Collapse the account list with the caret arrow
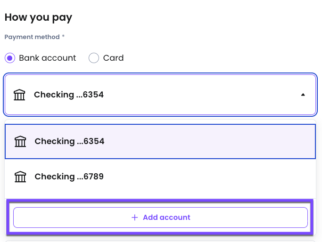 (x=303, y=95)
